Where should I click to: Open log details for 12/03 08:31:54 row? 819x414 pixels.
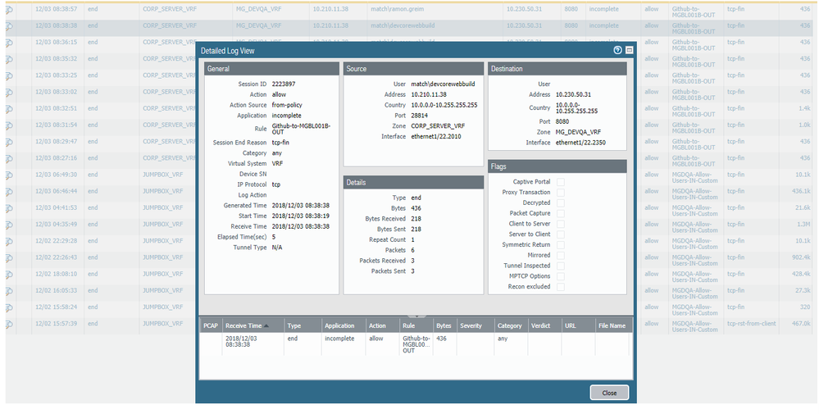click(9, 126)
